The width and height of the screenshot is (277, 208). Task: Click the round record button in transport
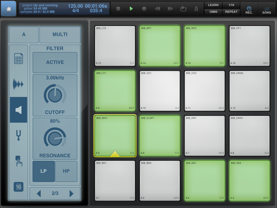pos(144,9)
